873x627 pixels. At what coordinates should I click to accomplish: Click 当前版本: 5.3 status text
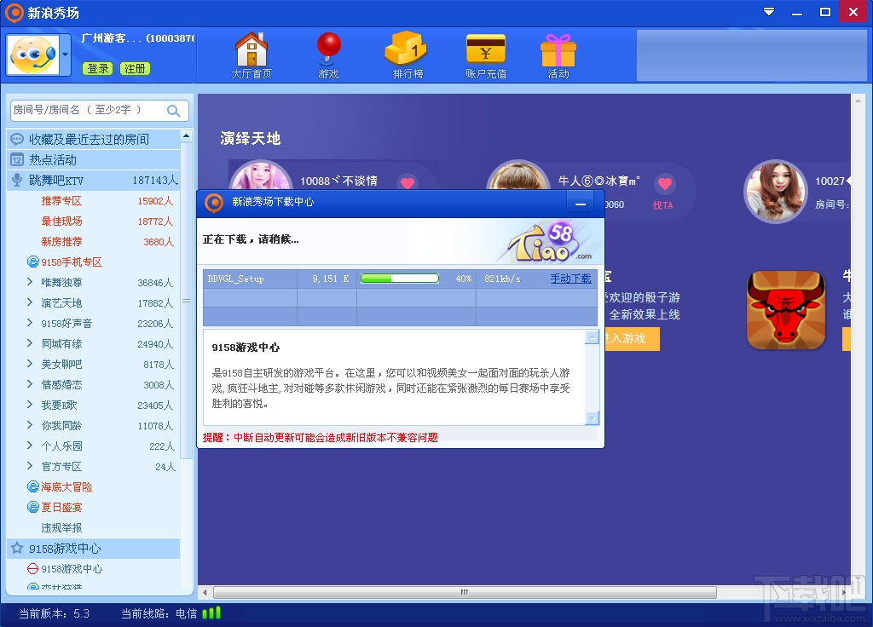(x=54, y=613)
